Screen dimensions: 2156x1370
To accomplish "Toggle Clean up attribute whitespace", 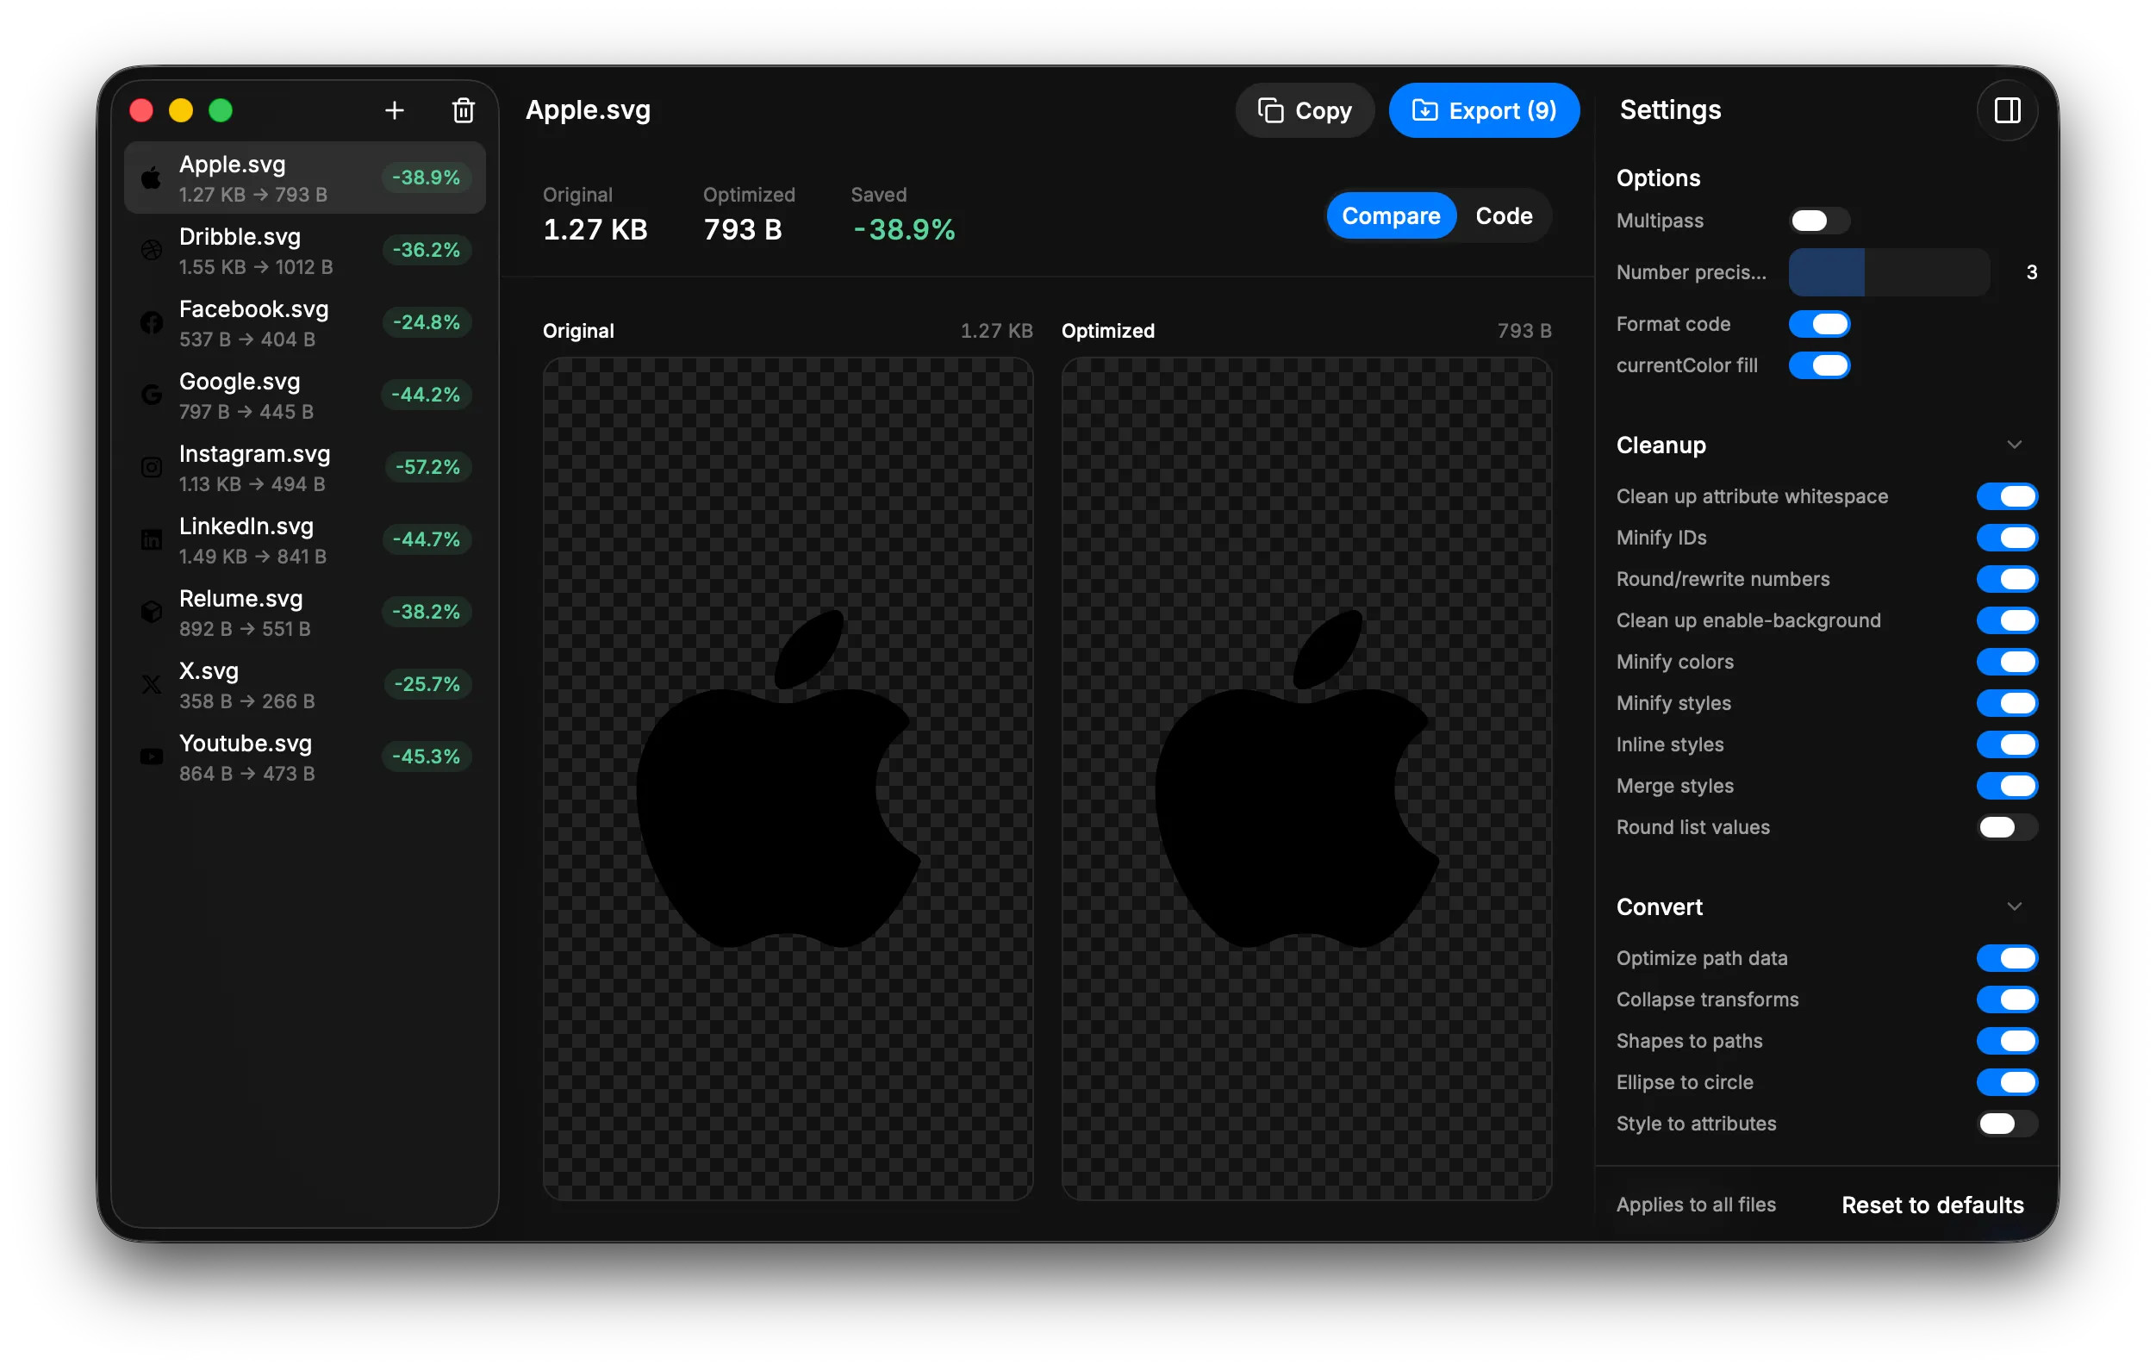I will (x=2006, y=496).
